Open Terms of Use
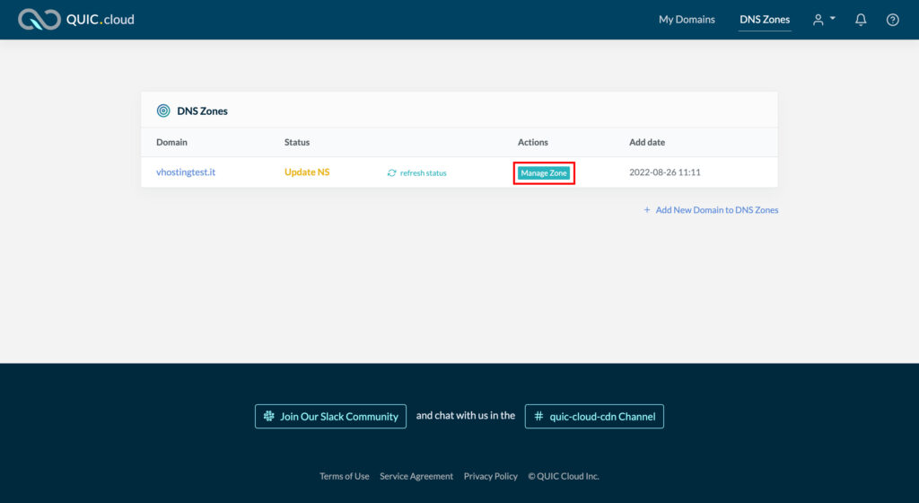 click(x=344, y=476)
